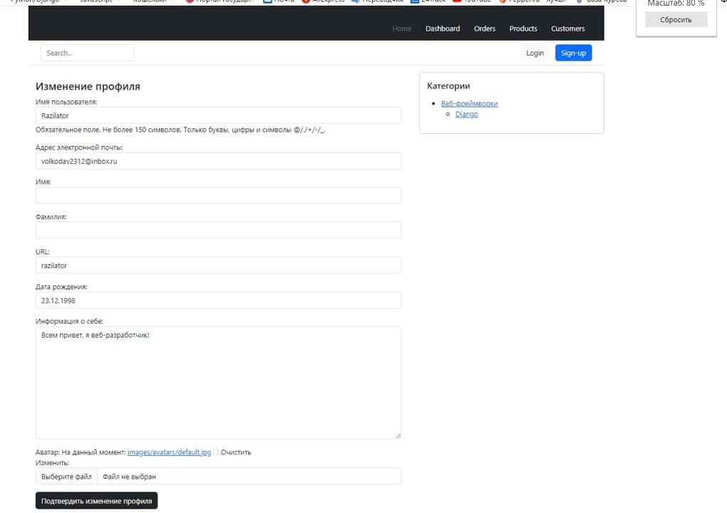Click the Информация о себе label
The height and width of the screenshot is (513, 727).
[70, 321]
